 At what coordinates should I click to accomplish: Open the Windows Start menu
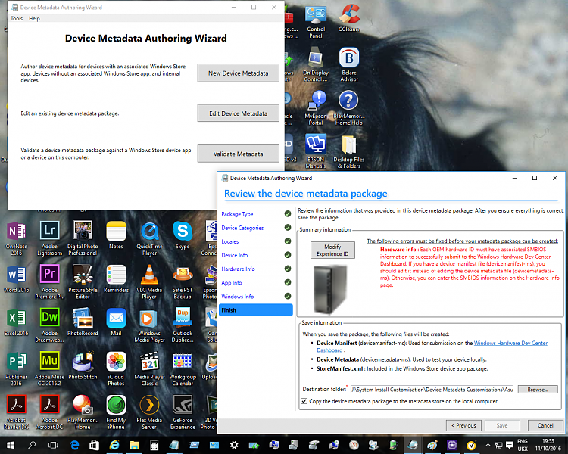pyautogui.click(x=10, y=446)
